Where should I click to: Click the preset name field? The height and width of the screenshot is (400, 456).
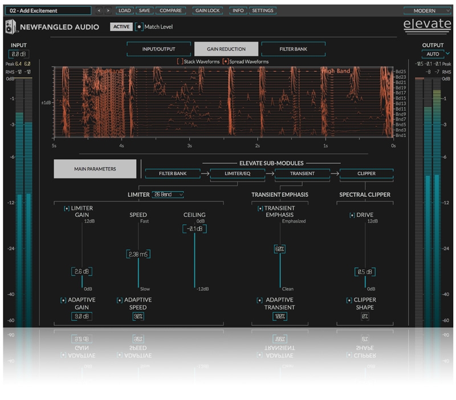click(50, 10)
